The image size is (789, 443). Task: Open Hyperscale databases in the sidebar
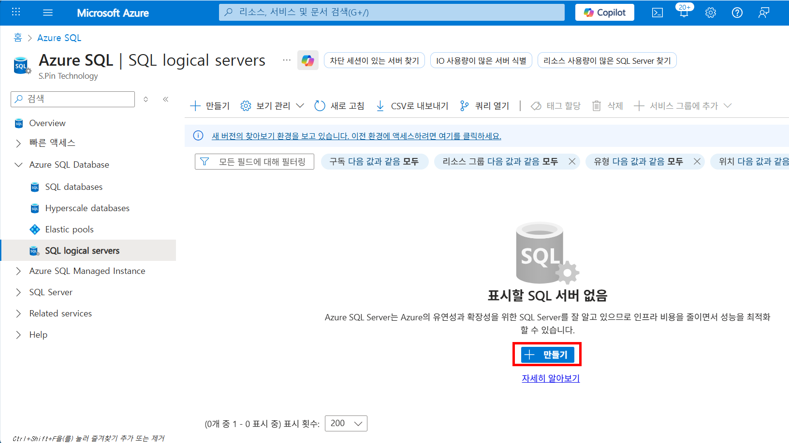coord(87,208)
